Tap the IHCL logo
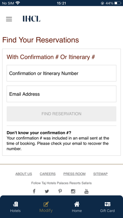This screenshot has height=218, width=123. coord(31,19)
